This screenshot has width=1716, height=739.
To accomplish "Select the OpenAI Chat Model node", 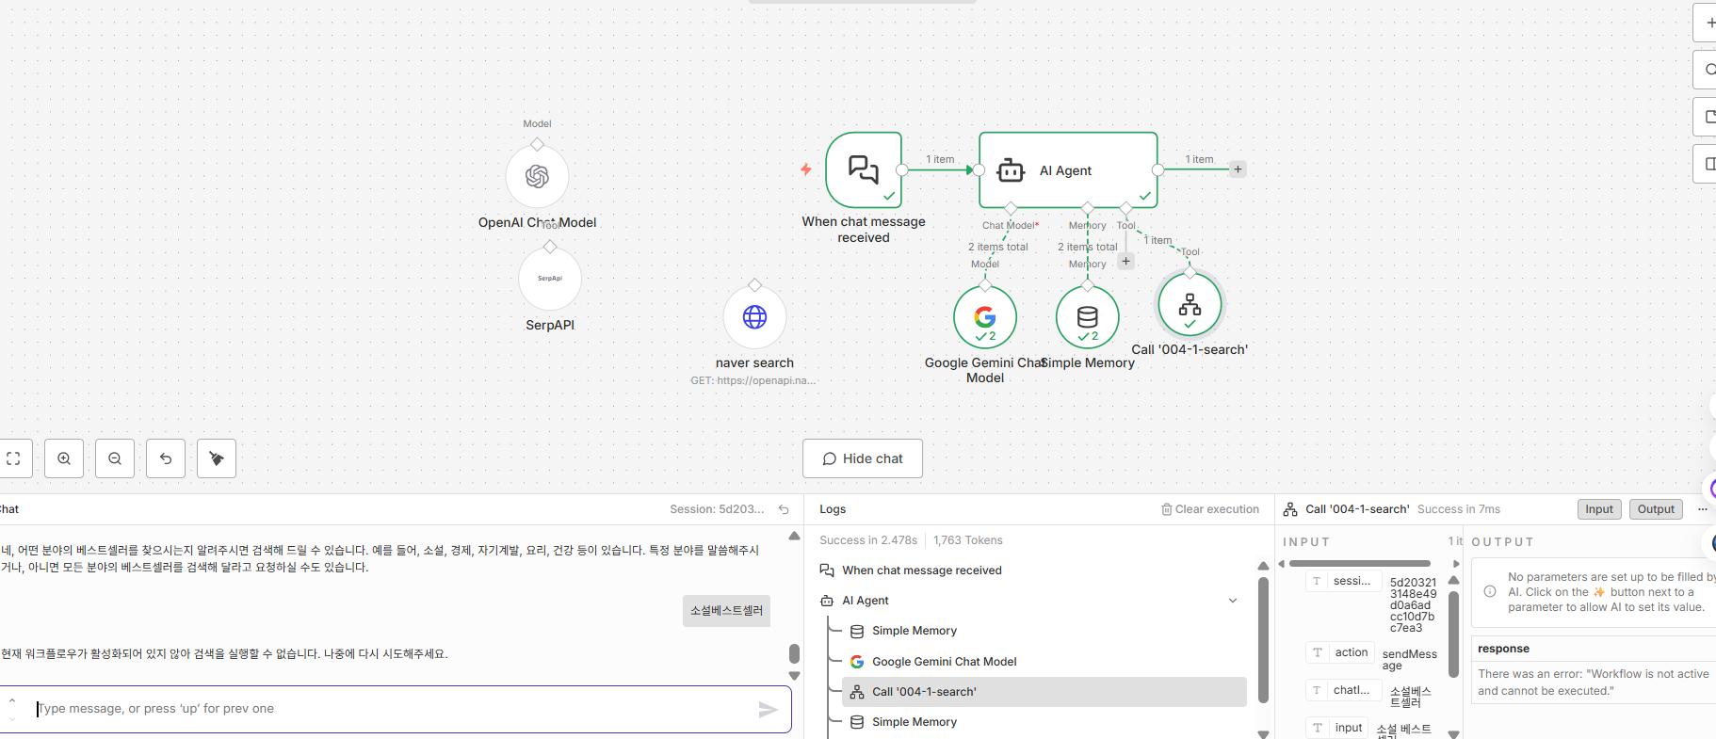I will point(537,176).
